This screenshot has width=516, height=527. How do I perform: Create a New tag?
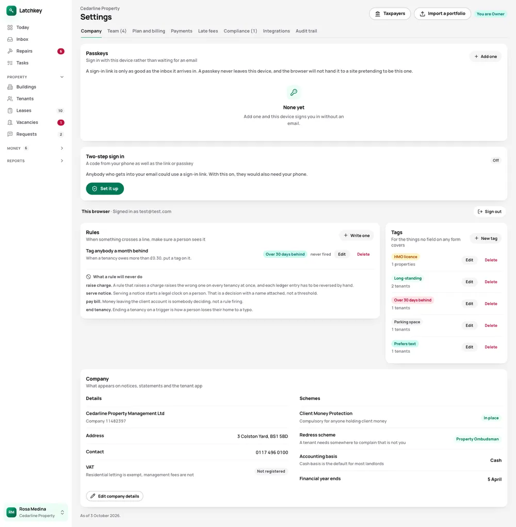[x=486, y=238]
